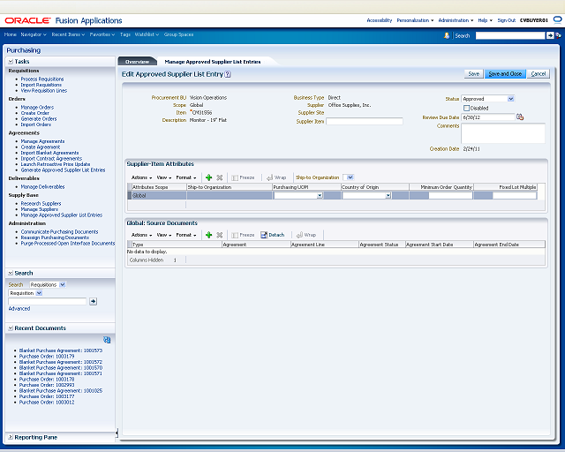This screenshot has width=565, height=452.
Task: Open the Watchlist menu
Action: [147, 34]
